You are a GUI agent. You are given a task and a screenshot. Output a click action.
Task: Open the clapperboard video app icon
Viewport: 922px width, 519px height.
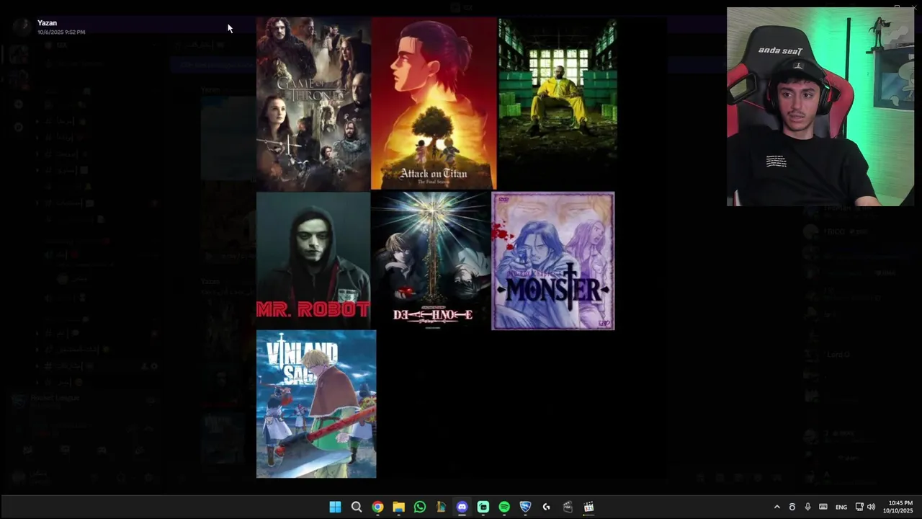coord(568,507)
